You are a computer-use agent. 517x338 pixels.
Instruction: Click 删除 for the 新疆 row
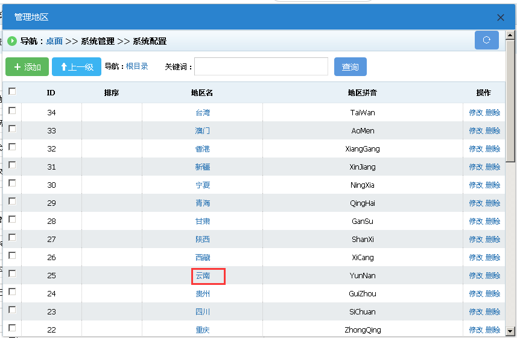(x=493, y=167)
